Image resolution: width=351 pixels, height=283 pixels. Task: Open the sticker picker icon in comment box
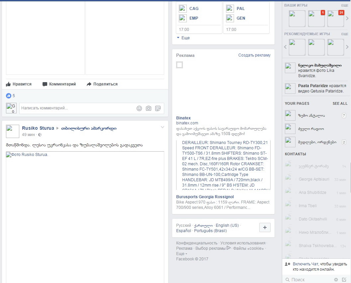[158, 108]
